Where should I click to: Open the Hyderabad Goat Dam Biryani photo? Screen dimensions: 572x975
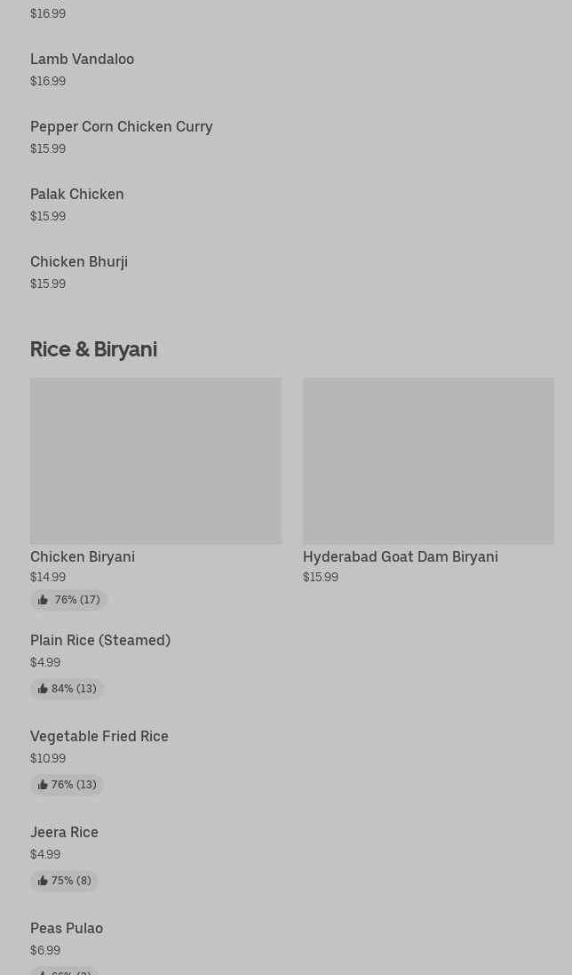[x=428, y=460]
